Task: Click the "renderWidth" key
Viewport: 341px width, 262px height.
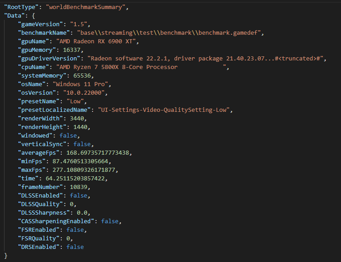Action: [x=41, y=119]
